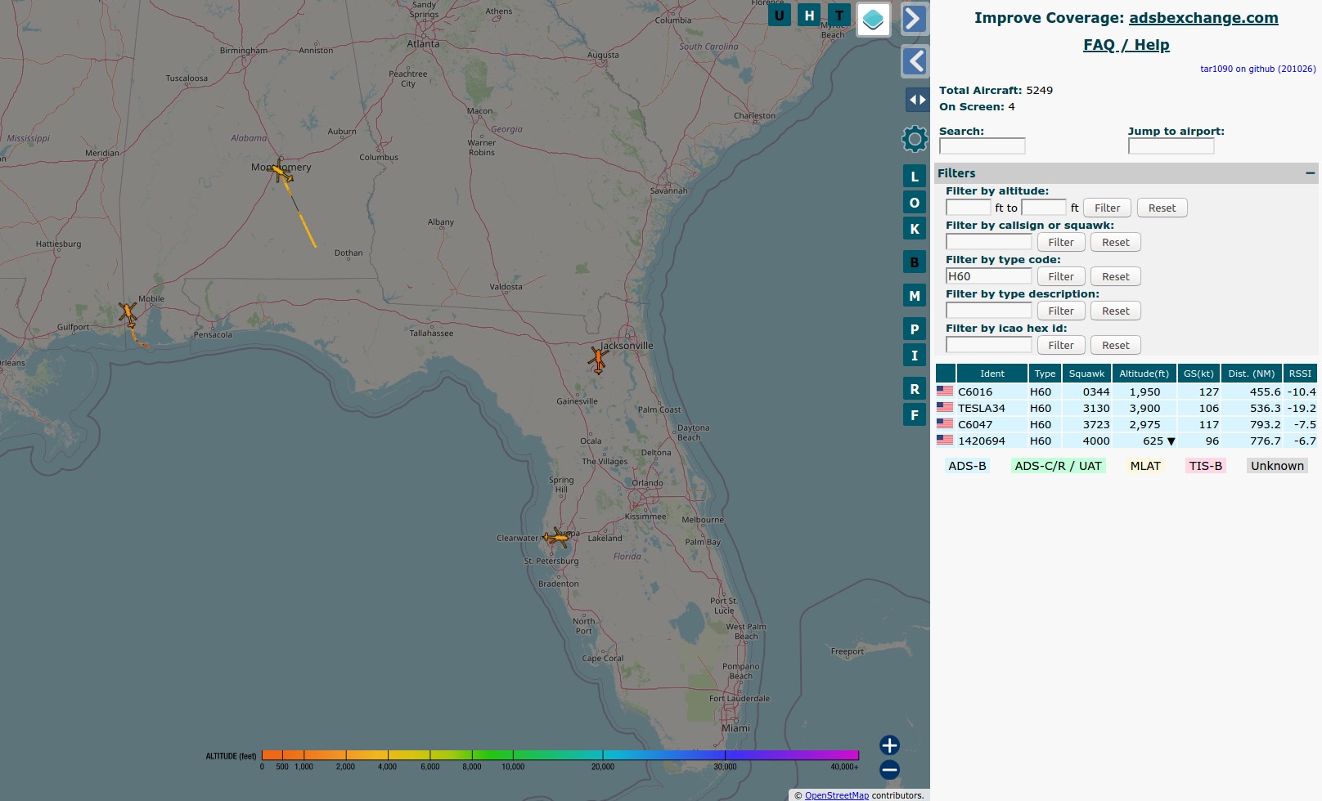Screen dimensions: 1322x801
Task: Click the icao hex id filter field
Action: [988, 345]
